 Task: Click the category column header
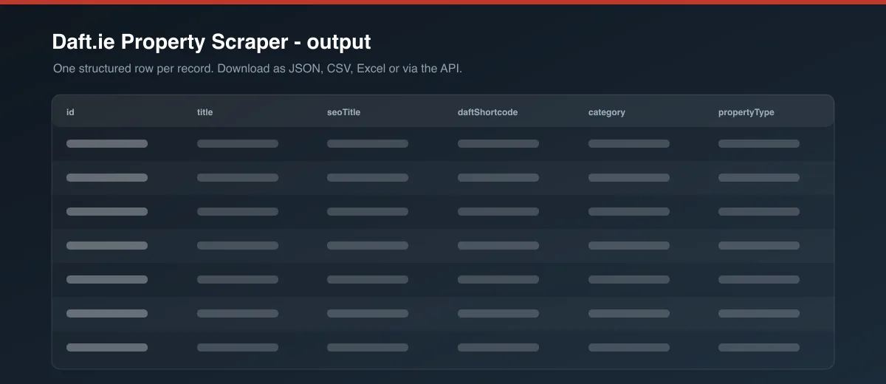coord(606,112)
